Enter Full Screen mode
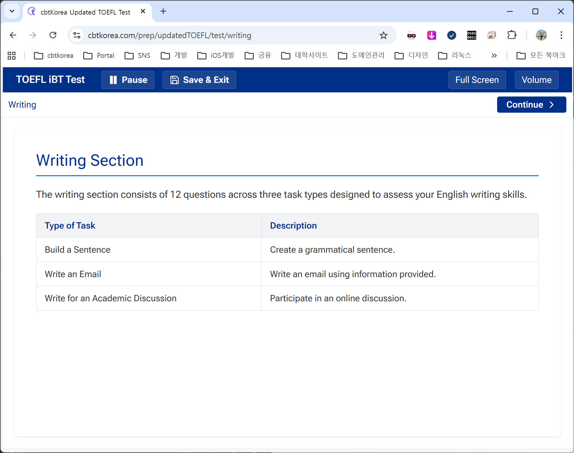The height and width of the screenshot is (453, 574). (x=477, y=80)
